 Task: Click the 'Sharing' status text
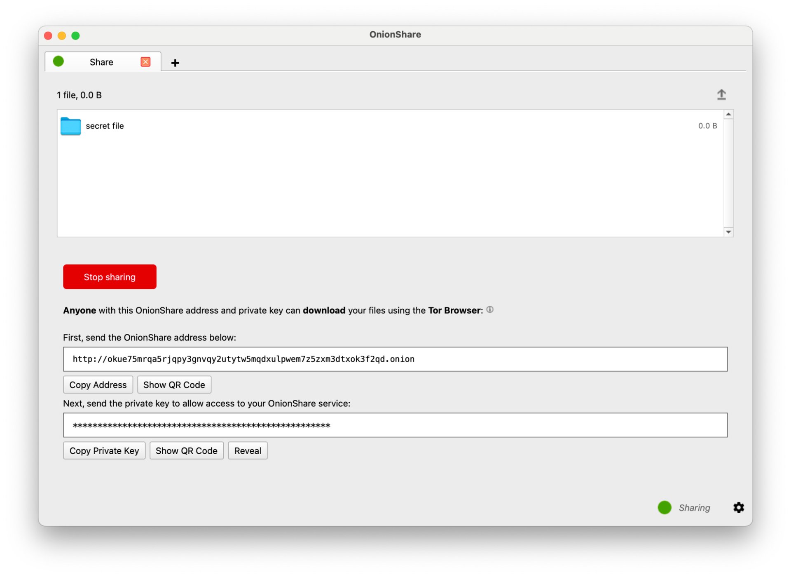click(x=694, y=508)
